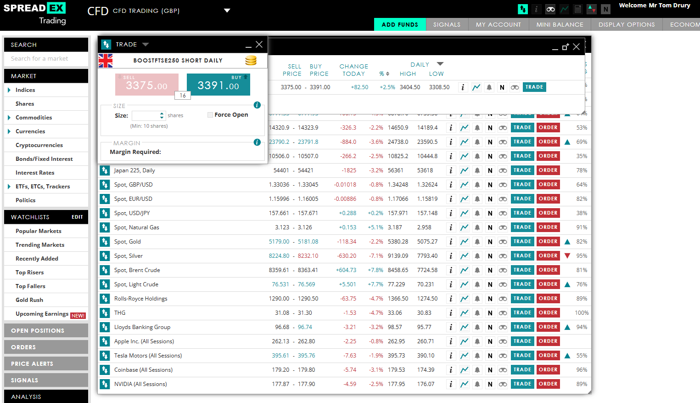700x403 pixels.
Task: Click the charts icon in the top header
Action: (x=564, y=9)
